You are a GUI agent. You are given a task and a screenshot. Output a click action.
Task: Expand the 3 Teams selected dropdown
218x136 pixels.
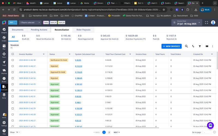tap(30, 23)
